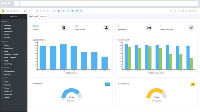The height and width of the screenshot is (112, 200).
Task: Click the blue check-ins count badge
Action: click(x=107, y=84)
